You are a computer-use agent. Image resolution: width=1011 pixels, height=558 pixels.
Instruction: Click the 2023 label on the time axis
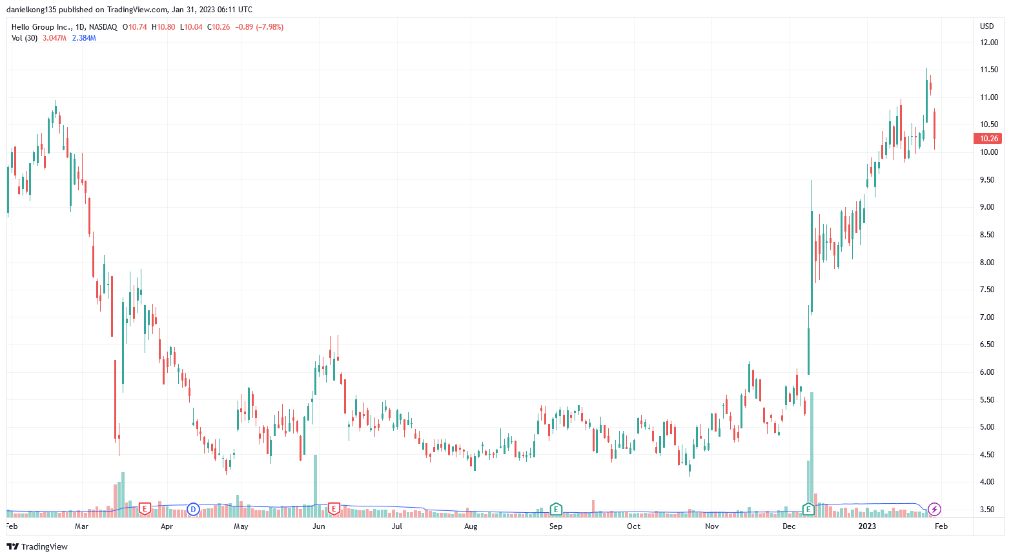(866, 526)
